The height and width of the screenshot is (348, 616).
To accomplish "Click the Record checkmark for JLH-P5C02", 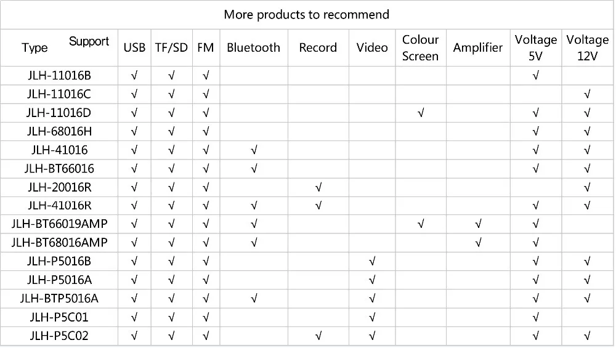I will 318,336.
